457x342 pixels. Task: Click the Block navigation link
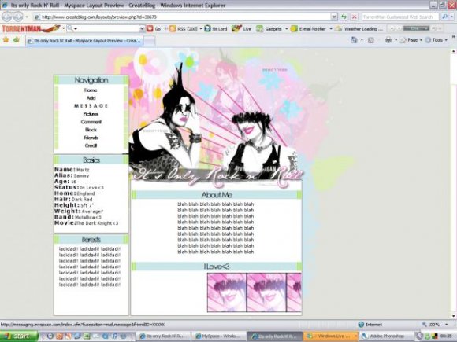pos(91,130)
